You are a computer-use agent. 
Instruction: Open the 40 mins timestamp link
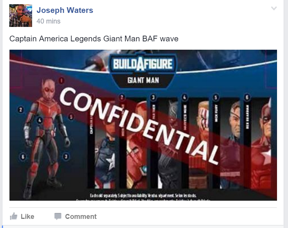click(x=48, y=21)
